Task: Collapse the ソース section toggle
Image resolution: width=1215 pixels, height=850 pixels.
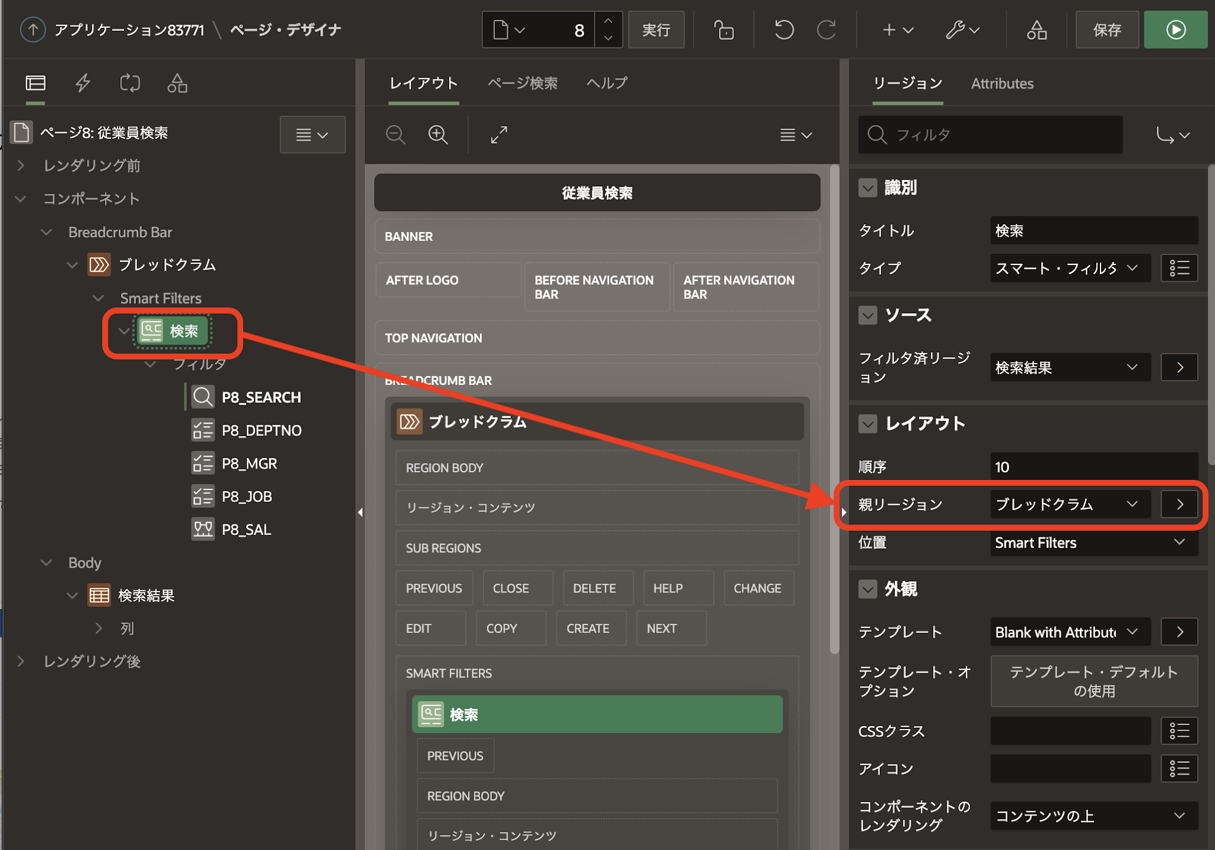Action: pyautogui.click(x=867, y=315)
